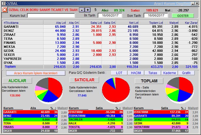Click the question mark icon in title bar
201x135 pixels.
(4, 3)
